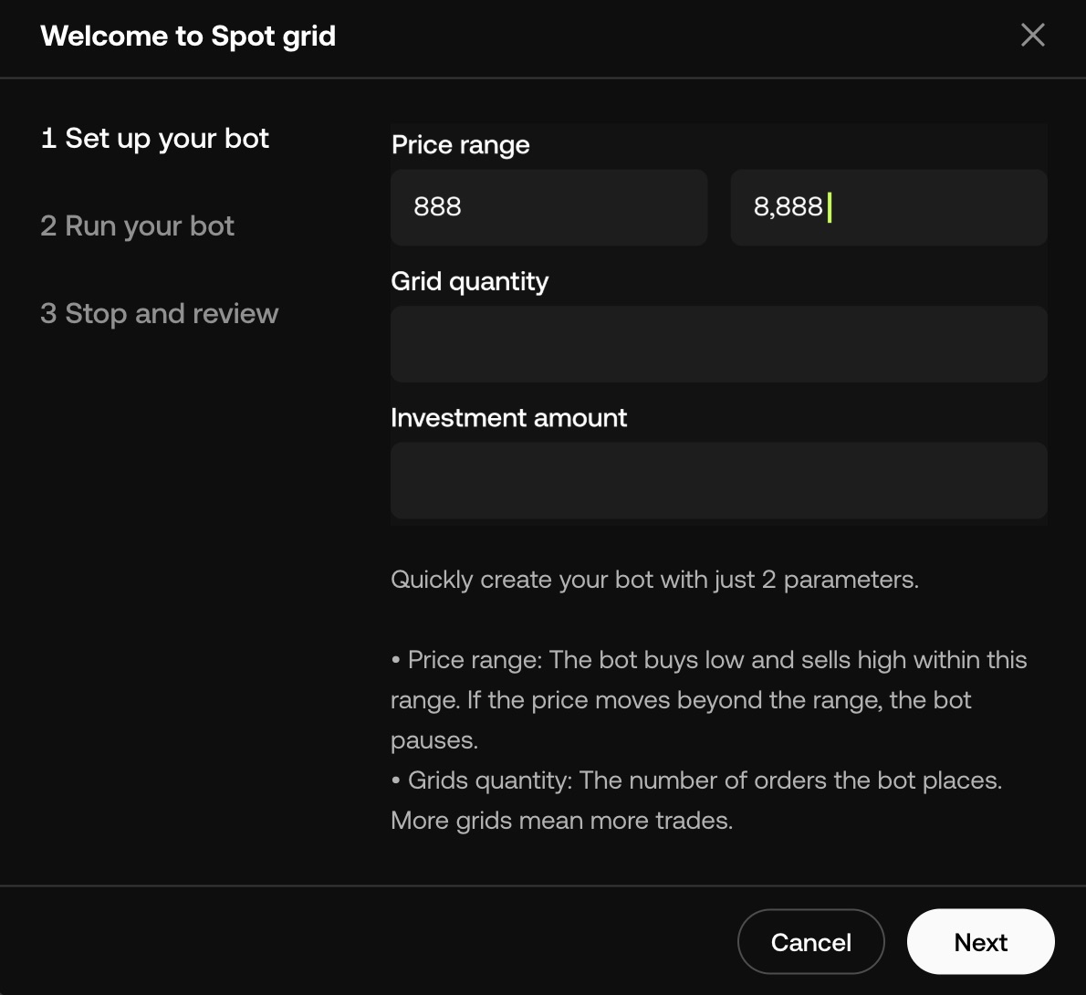Click the Grid quantity field label
Viewport: 1086px width, 995px height.
click(x=469, y=281)
